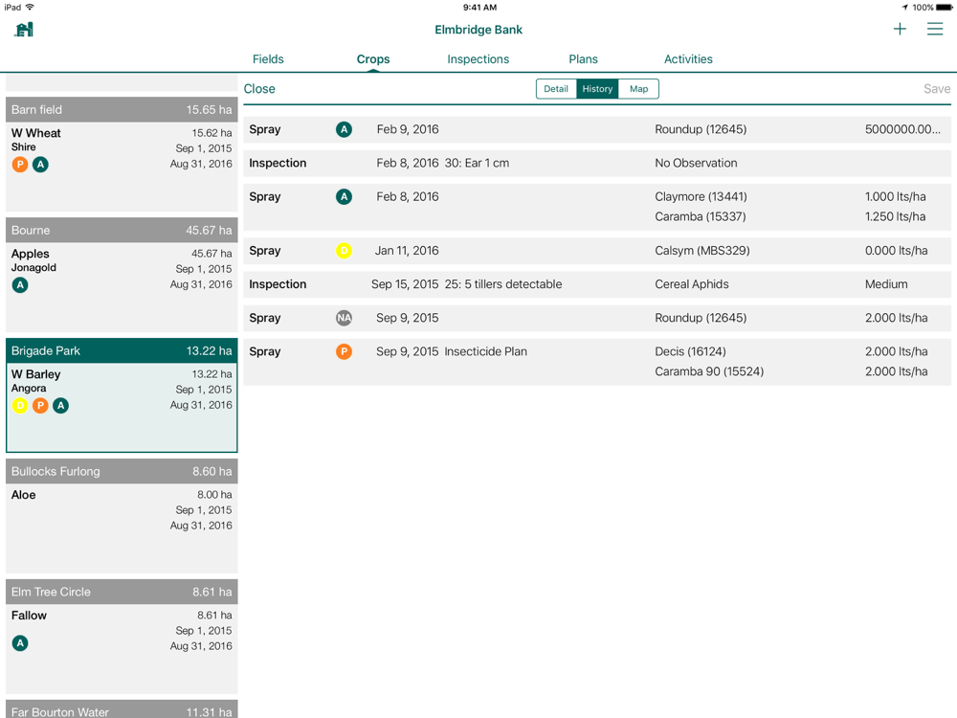Select the W Wheat Shire crop card

click(122, 167)
